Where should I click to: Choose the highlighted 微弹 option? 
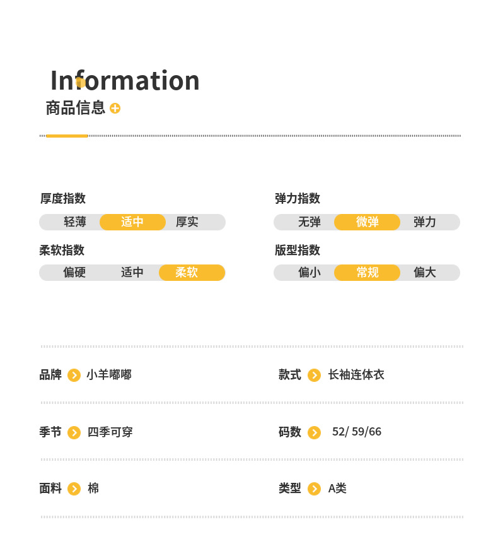(367, 222)
